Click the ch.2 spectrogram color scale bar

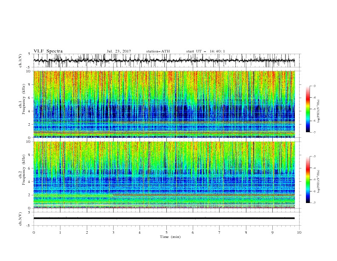click(x=308, y=180)
